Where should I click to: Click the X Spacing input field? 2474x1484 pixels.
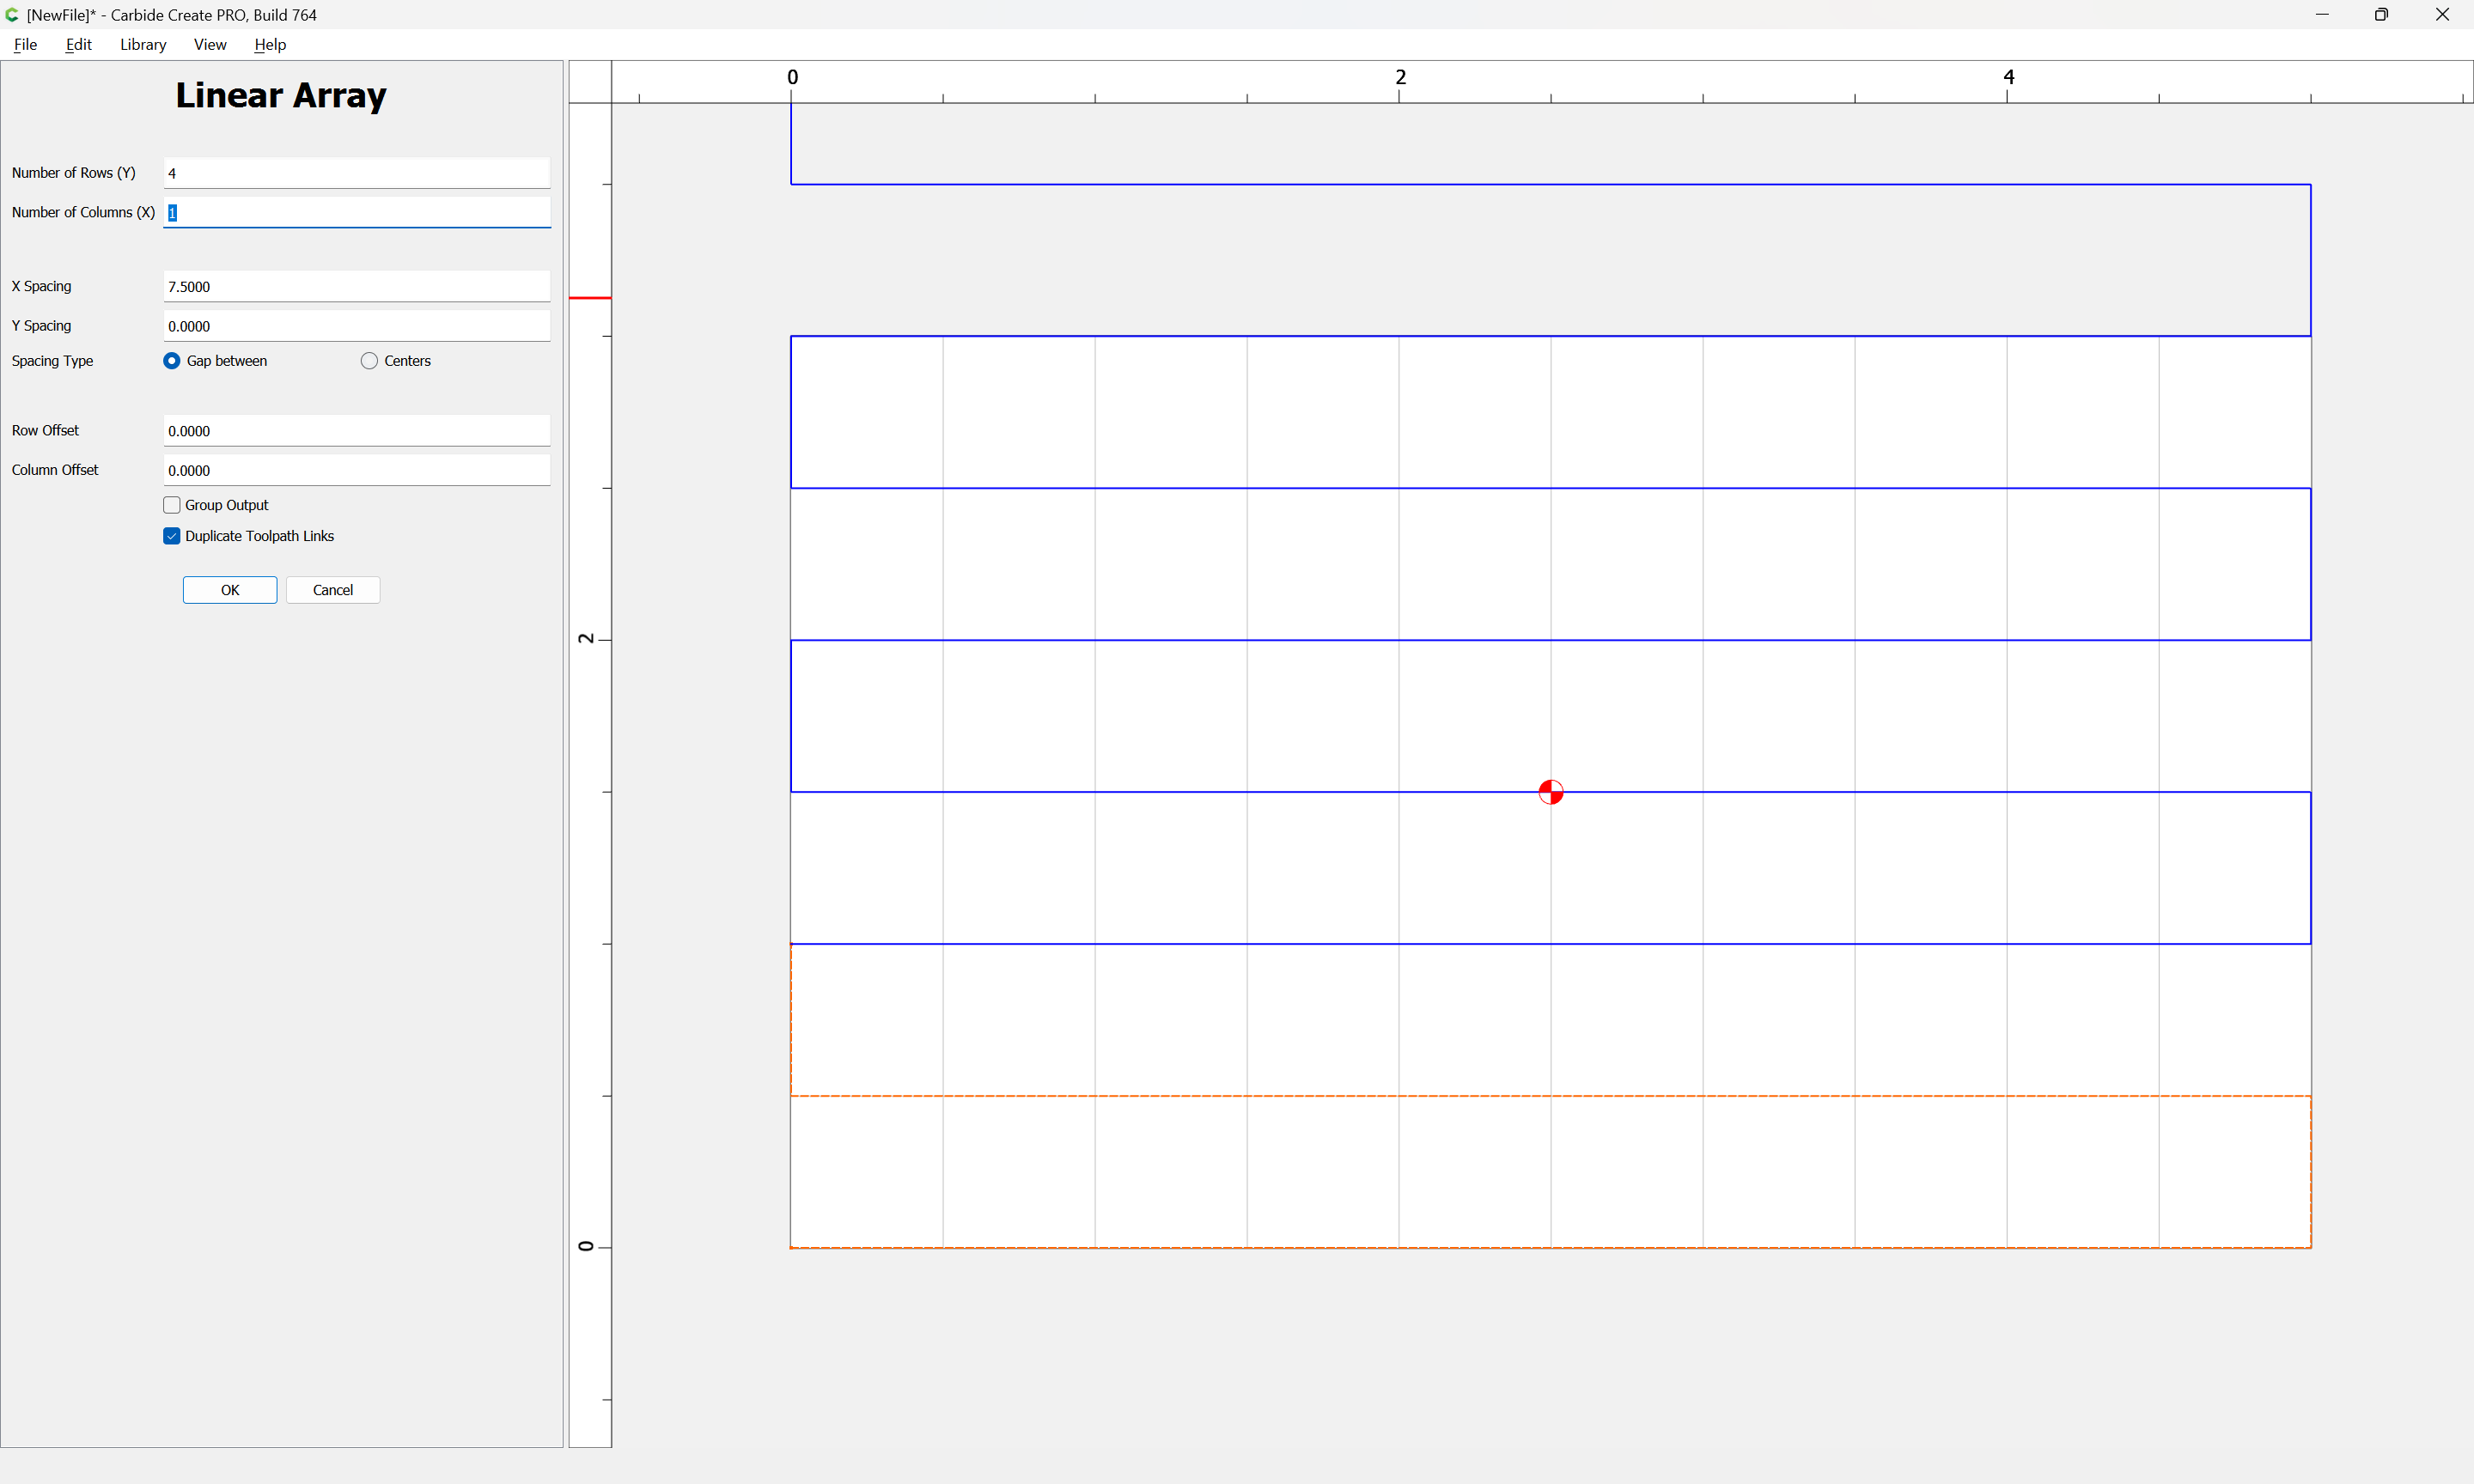[x=356, y=286]
